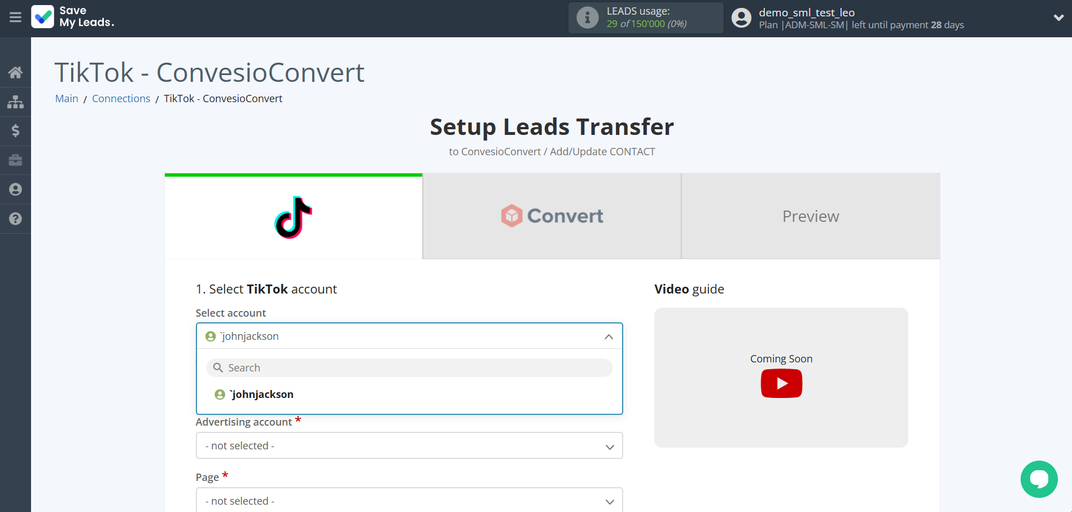The image size is (1072, 512).
Task: Click the LEADS usage info icon
Action: (x=587, y=17)
